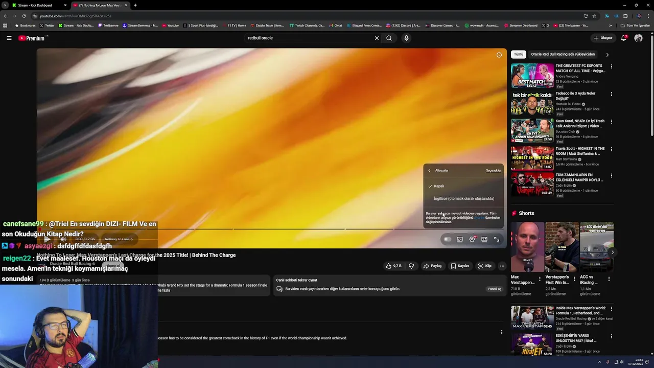Screen dimensions: 654x368
Task: Open options for Max Verstappen short
Action: (x=540, y=279)
